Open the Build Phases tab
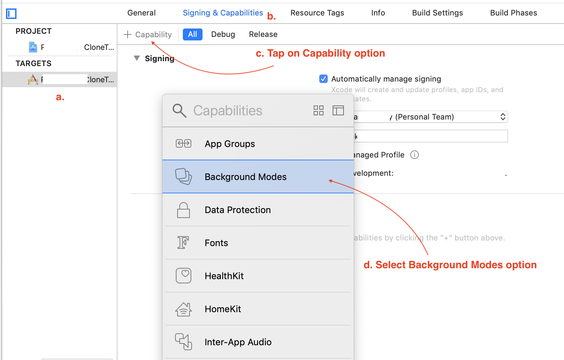Image resolution: width=564 pixels, height=360 pixels. click(514, 13)
